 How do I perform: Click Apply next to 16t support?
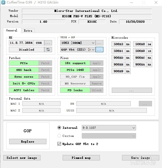coord(97,63)
